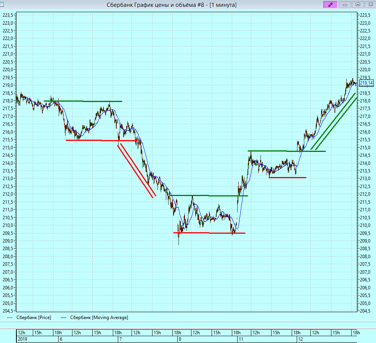
Task: Click the 223,5 label on the left price axis
Action: pyautogui.click(x=8, y=15)
